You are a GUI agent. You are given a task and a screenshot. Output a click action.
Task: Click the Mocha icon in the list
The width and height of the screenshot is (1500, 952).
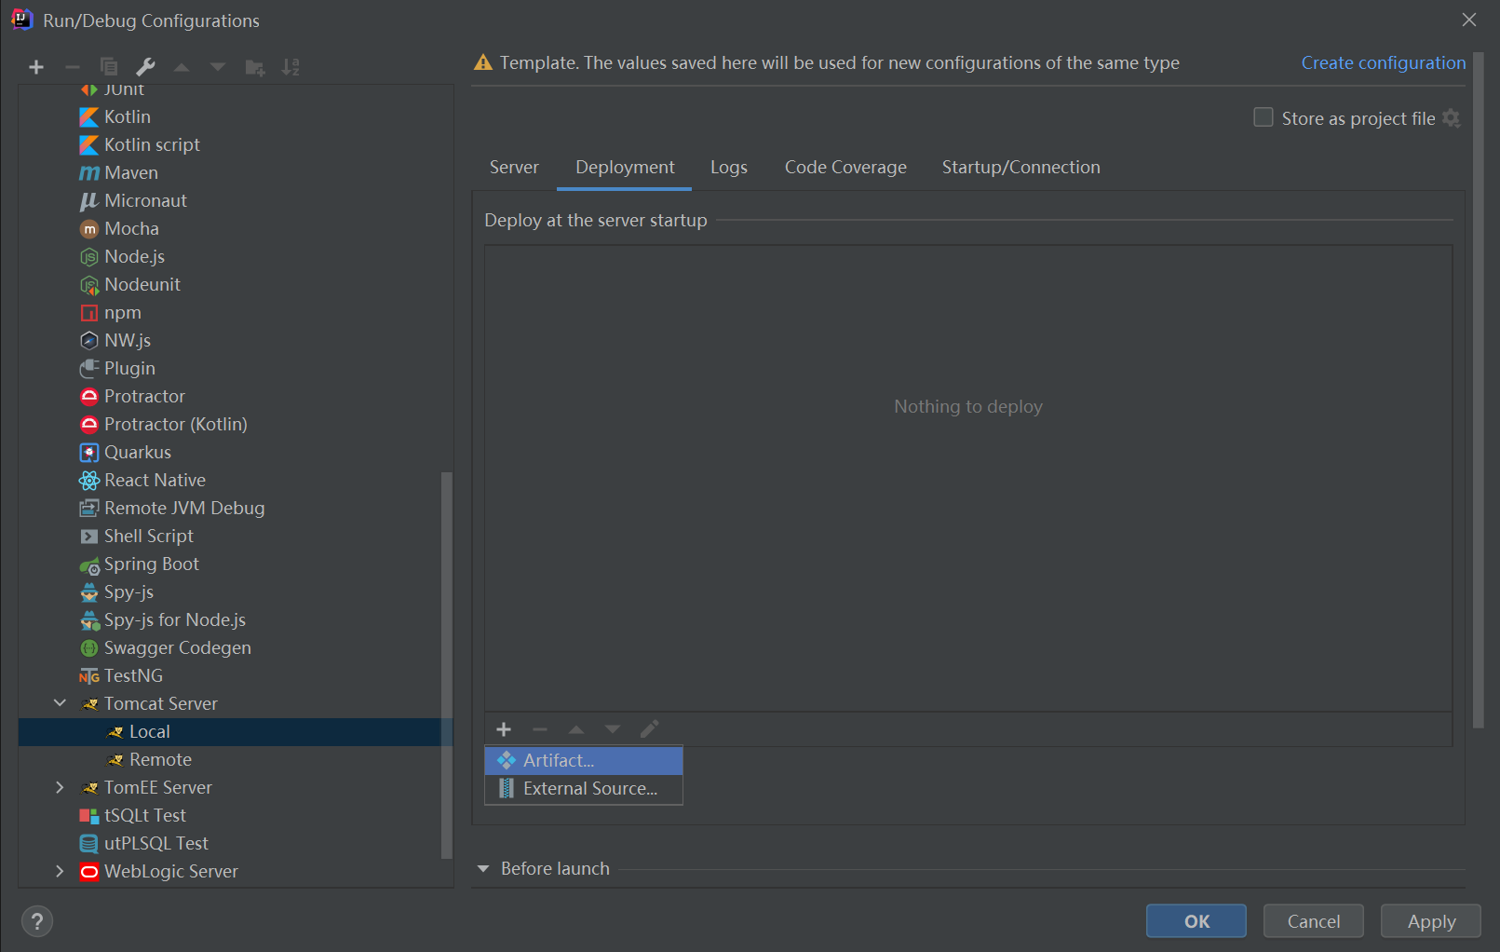pos(89,229)
